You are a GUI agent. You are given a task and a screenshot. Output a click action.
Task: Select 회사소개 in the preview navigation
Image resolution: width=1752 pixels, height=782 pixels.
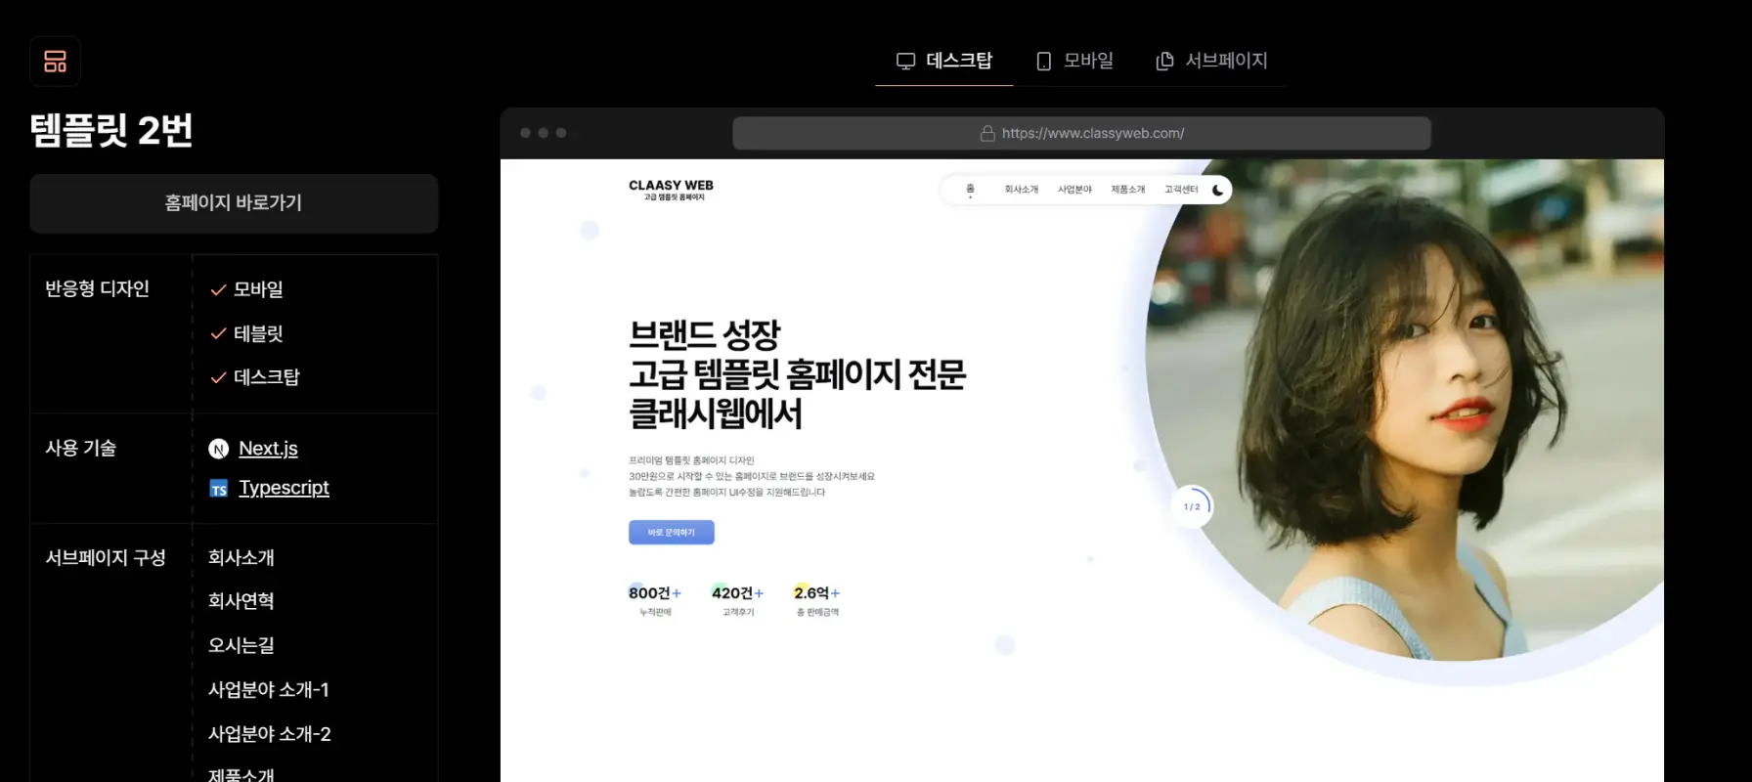click(1021, 190)
